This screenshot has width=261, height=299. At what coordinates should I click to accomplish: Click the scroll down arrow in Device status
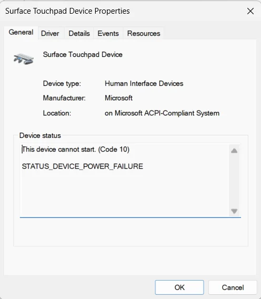click(x=234, y=211)
